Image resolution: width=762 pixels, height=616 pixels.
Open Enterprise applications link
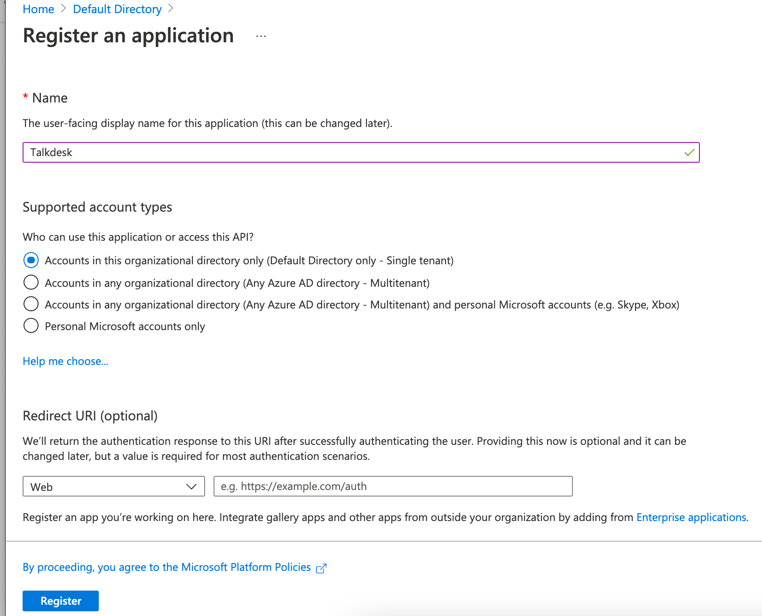coord(691,517)
